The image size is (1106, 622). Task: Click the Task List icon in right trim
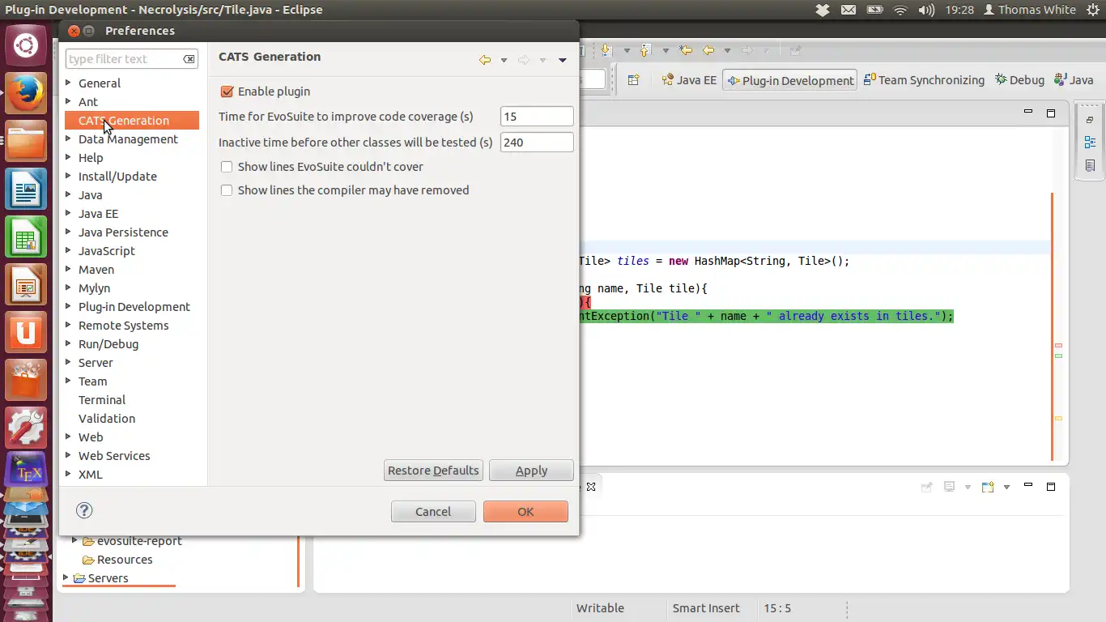tap(1090, 165)
